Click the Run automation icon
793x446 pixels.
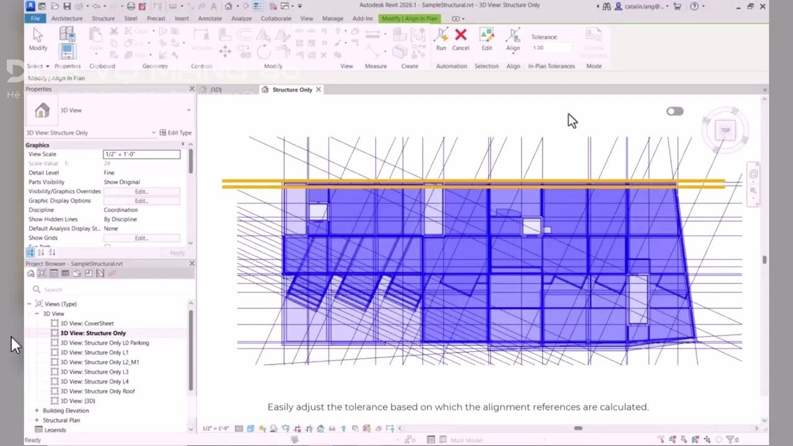pyautogui.click(x=441, y=36)
